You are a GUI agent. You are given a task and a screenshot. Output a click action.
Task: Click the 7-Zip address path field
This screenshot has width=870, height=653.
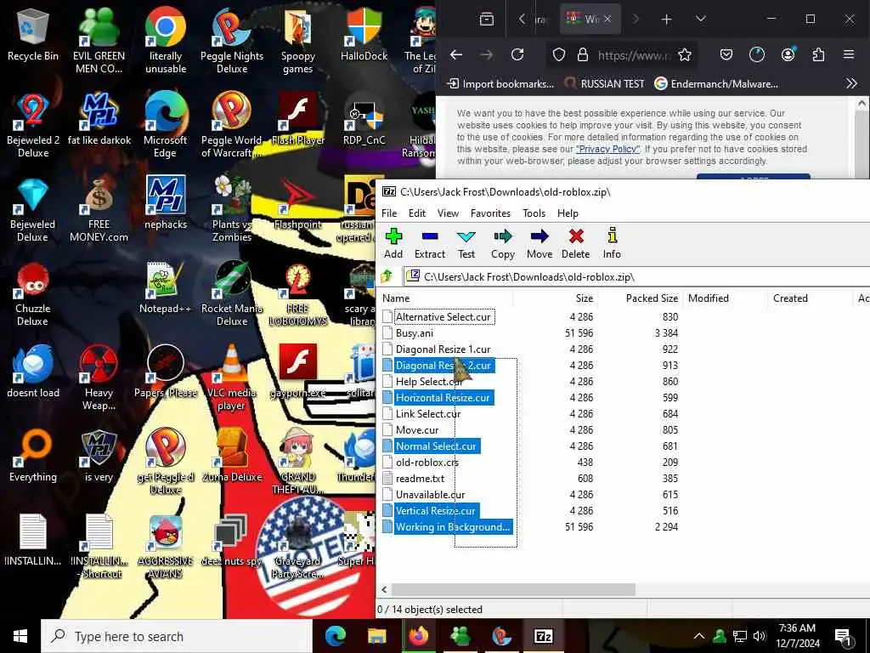636,276
